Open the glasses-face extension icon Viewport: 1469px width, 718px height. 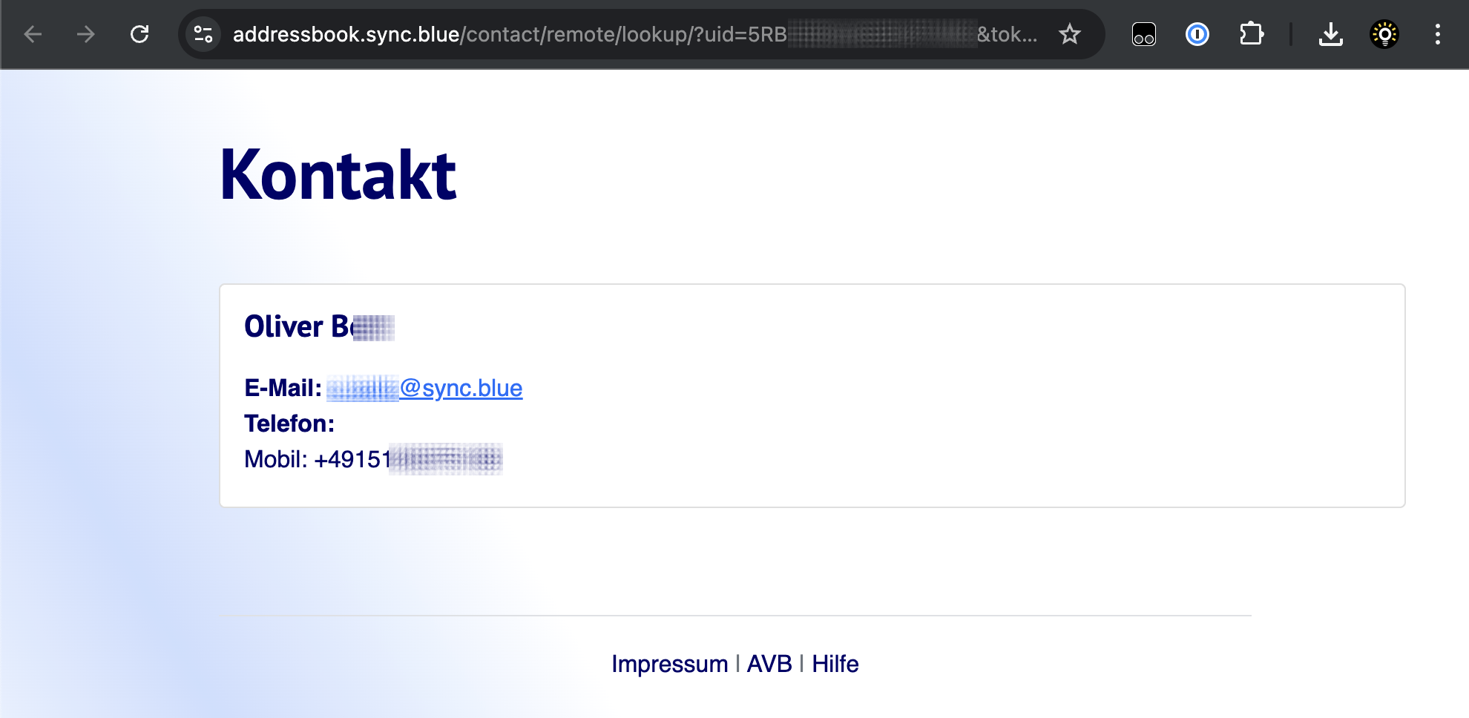click(1143, 34)
